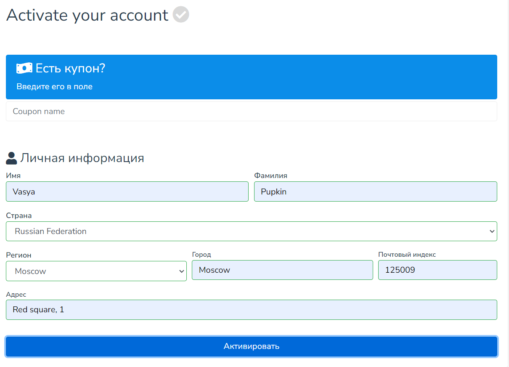
Task: Focus the Coupon name input field
Action: tap(251, 112)
